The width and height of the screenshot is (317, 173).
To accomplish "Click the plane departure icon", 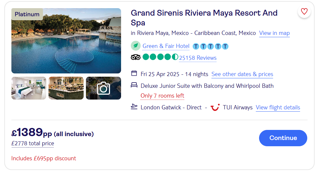I will 134,107.
